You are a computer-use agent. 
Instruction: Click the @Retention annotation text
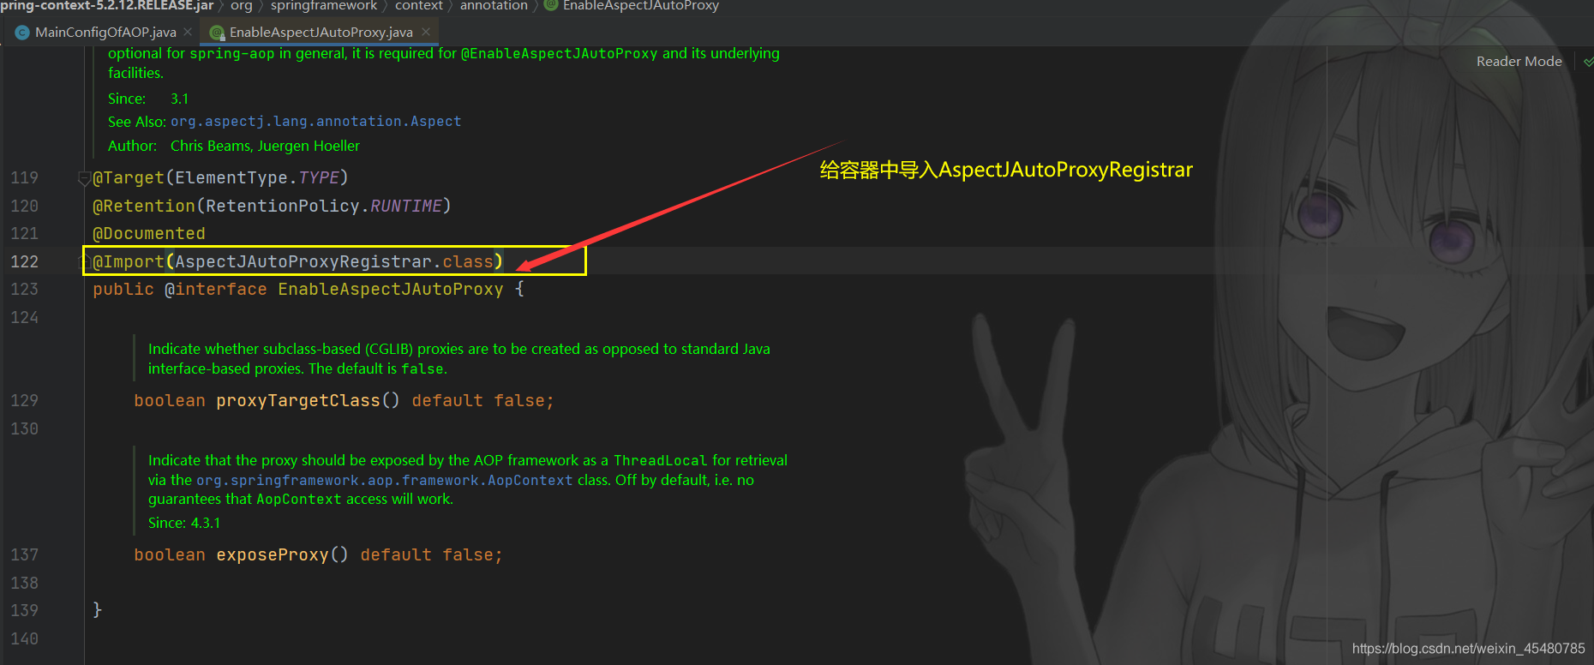click(x=144, y=206)
